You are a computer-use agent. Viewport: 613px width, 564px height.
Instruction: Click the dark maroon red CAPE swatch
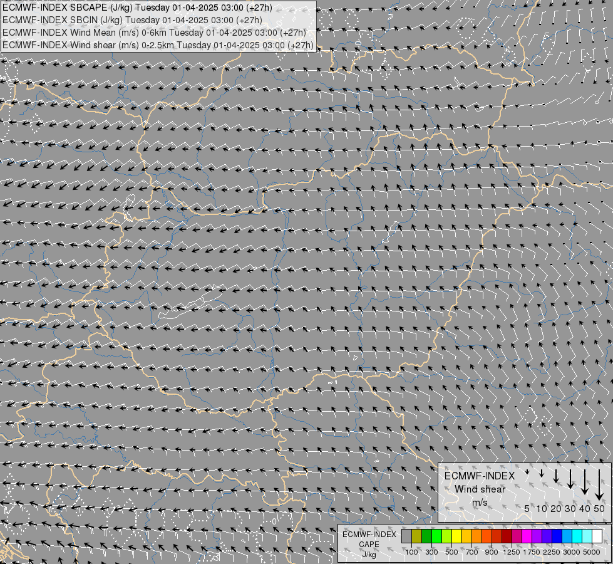click(507, 536)
